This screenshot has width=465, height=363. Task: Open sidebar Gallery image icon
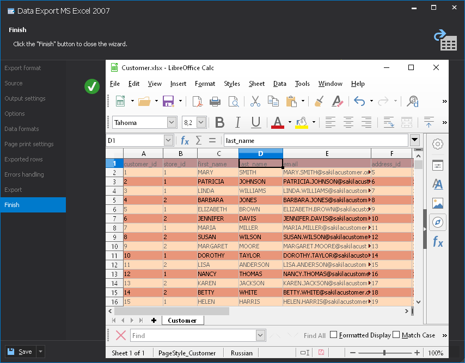pos(438,204)
